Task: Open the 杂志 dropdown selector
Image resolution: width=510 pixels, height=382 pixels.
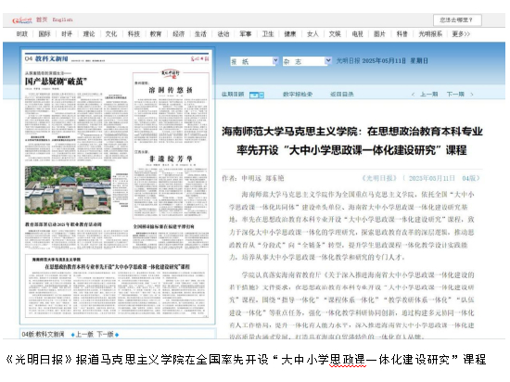Action: [307, 61]
